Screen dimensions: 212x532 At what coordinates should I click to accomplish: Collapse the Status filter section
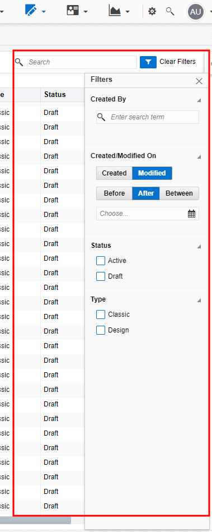199,246
